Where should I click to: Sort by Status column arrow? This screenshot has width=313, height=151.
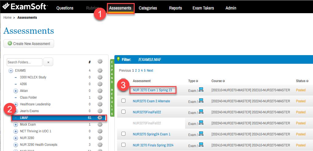(x=307, y=81)
